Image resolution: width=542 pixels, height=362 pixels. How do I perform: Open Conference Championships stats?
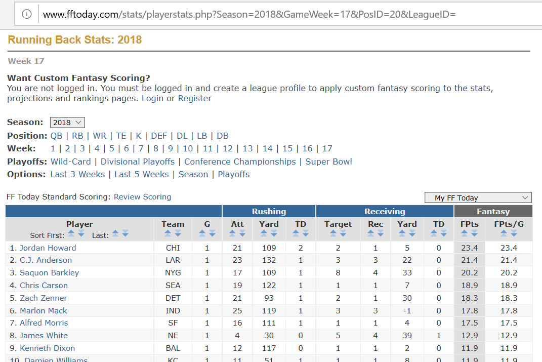pyautogui.click(x=240, y=162)
